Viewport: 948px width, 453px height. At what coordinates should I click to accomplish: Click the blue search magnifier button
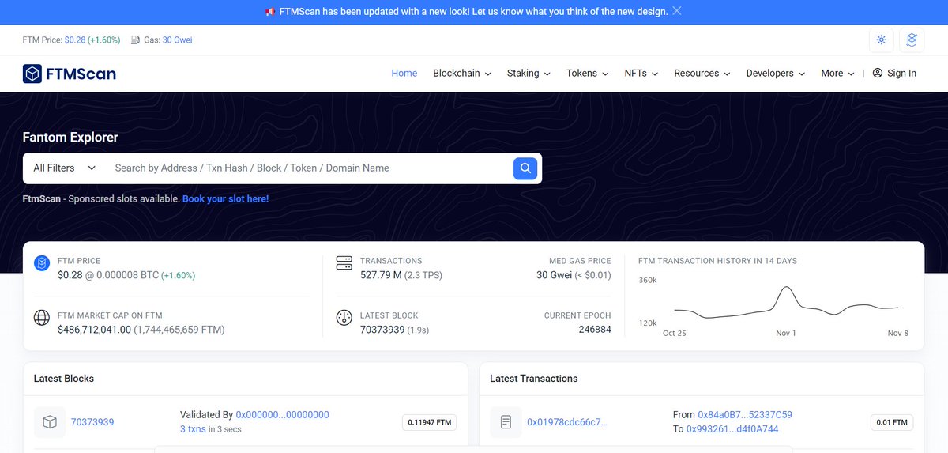coord(525,168)
